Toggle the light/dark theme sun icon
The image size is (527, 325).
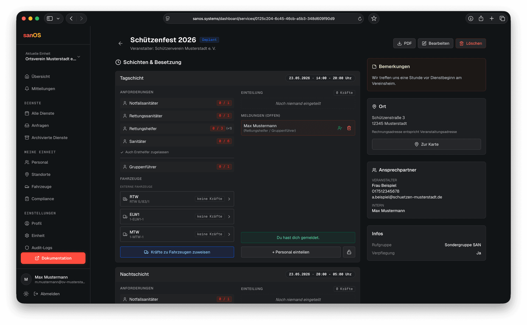point(26,294)
